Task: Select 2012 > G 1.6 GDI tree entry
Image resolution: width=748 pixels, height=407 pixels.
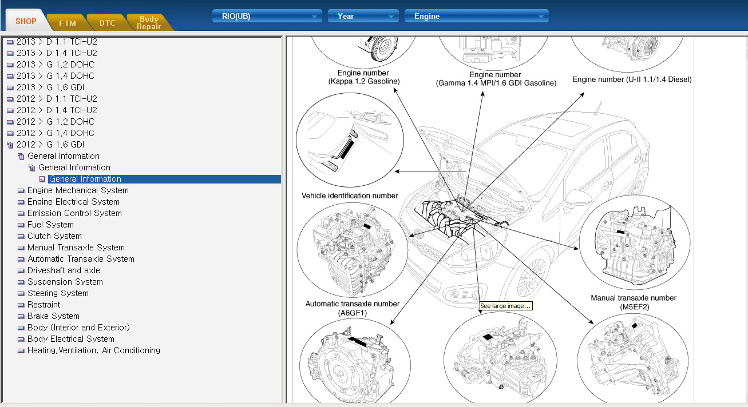Action: [x=50, y=145]
